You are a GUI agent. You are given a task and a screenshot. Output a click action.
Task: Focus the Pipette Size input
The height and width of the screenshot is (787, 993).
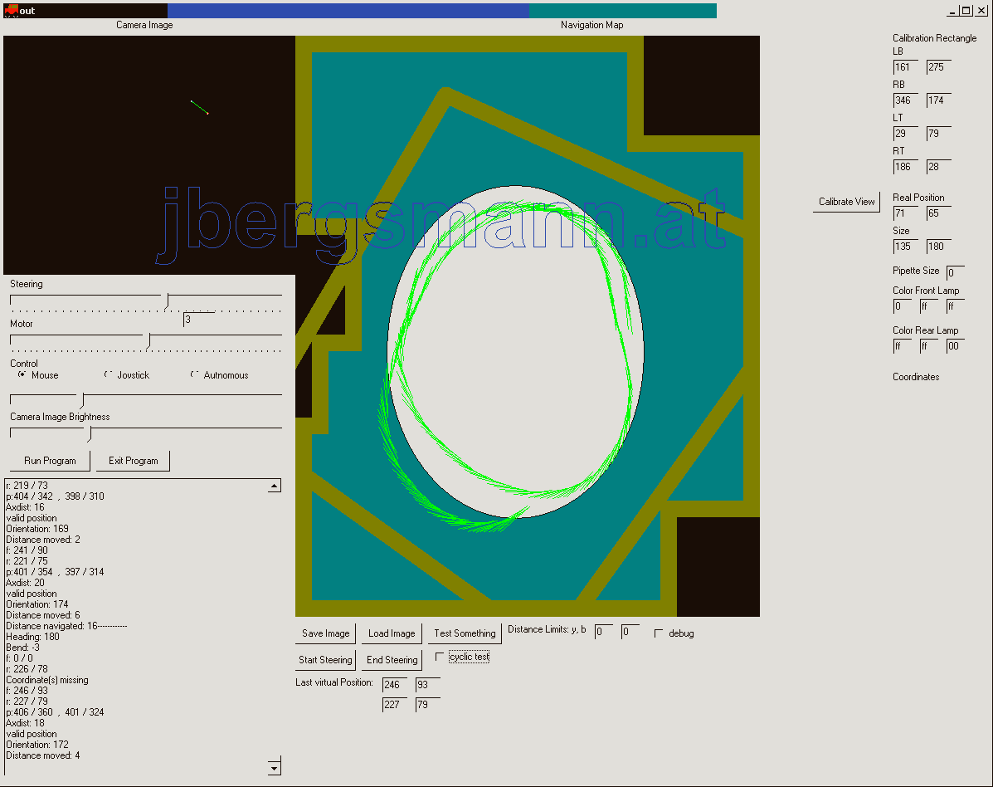pyautogui.click(x=955, y=272)
